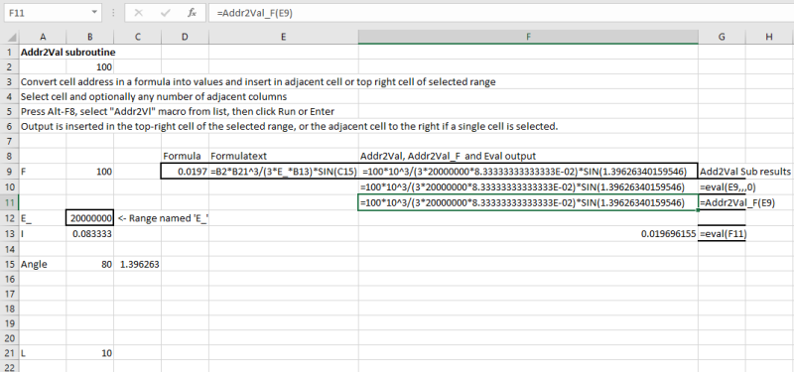Click cell B12 containing 20000000
Viewport: 794px width, 372px height.
[89, 218]
